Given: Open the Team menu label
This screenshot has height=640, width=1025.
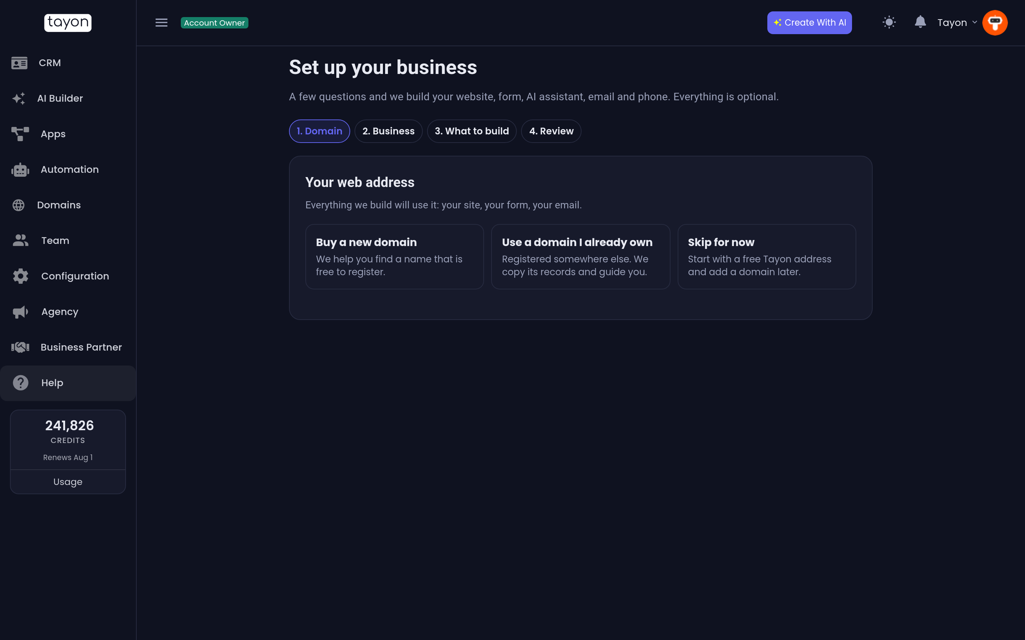Looking at the screenshot, I should click(x=55, y=241).
